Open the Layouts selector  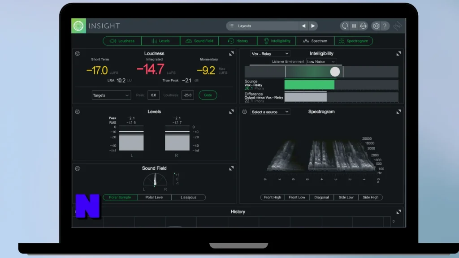tap(262, 26)
